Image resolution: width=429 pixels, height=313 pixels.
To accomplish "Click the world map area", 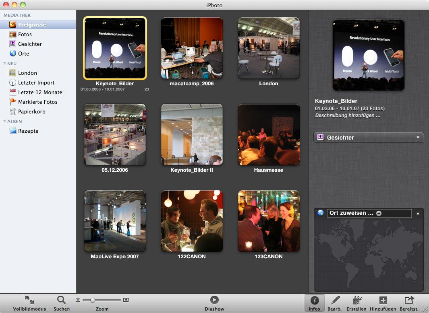I will [369, 255].
